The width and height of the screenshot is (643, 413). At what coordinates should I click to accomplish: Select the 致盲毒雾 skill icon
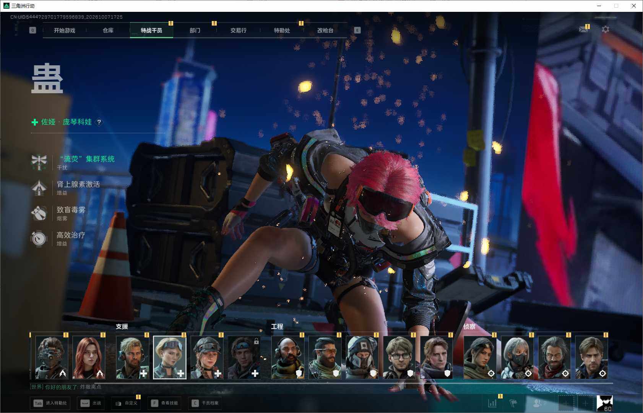pyautogui.click(x=39, y=213)
